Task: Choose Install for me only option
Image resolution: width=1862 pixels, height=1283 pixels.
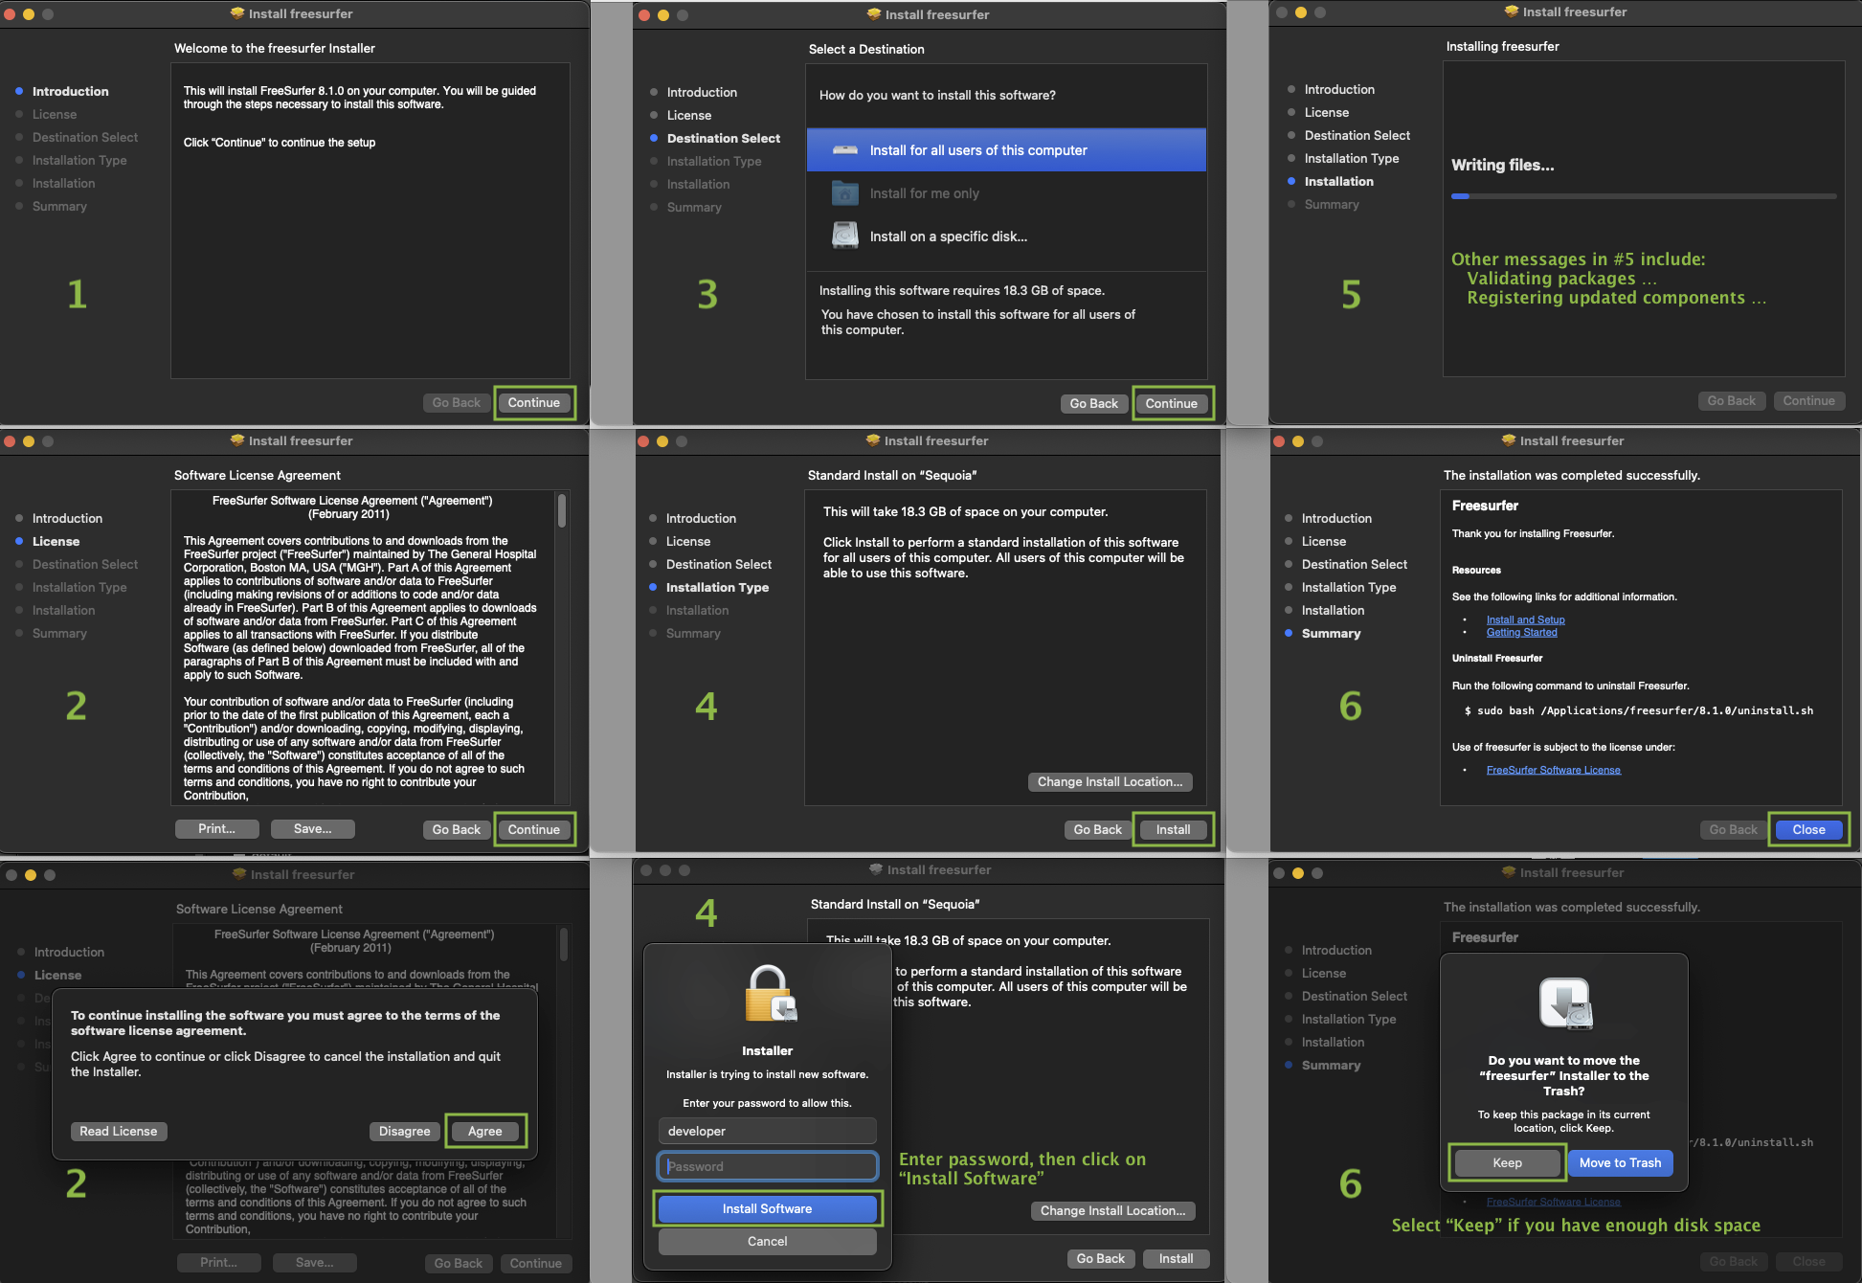Action: (1006, 193)
